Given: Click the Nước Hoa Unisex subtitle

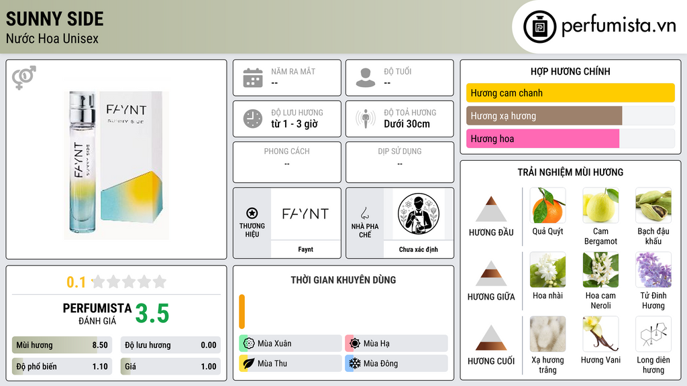Looking at the screenshot, I should [52, 38].
